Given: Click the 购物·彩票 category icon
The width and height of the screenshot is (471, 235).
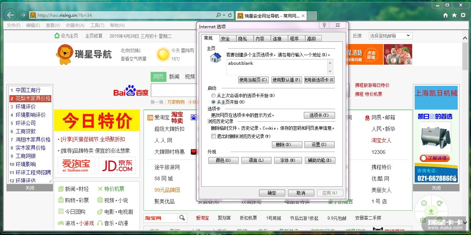Looking at the screenshot, I should [x=61, y=200].
